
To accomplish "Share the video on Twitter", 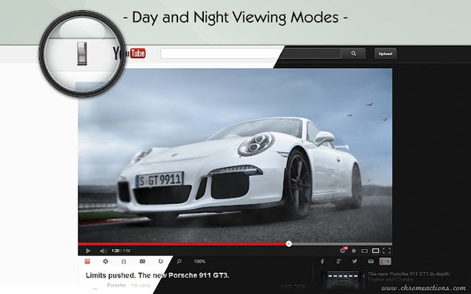I will click(355, 261).
